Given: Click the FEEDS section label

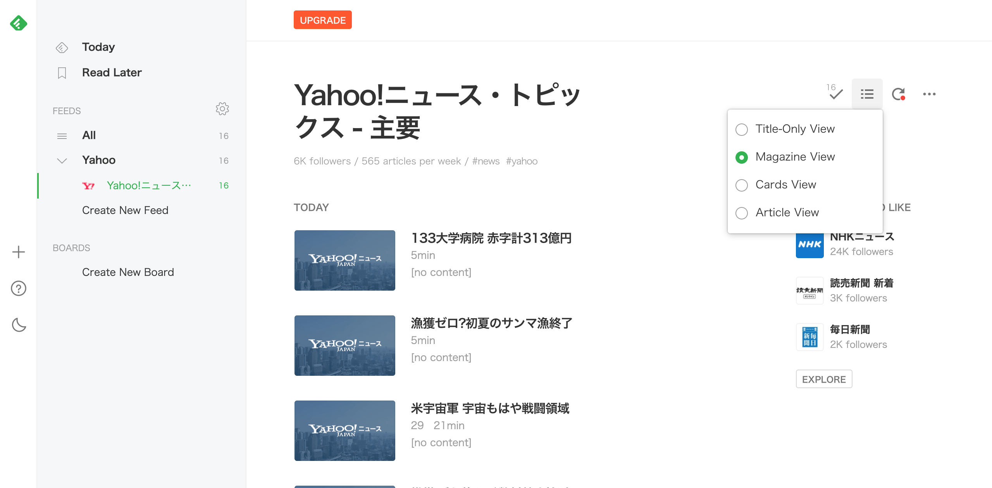Looking at the screenshot, I should pyautogui.click(x=67, y=111).
